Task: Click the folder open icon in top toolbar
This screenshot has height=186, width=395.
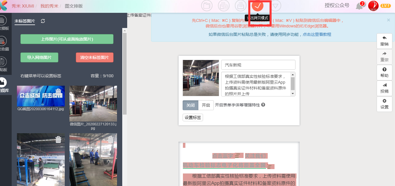Action: pyautogui.click(x=207, y=6)
